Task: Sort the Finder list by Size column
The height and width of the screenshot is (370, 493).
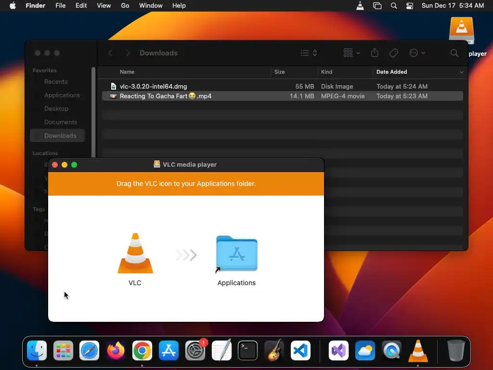Action: 280,72
